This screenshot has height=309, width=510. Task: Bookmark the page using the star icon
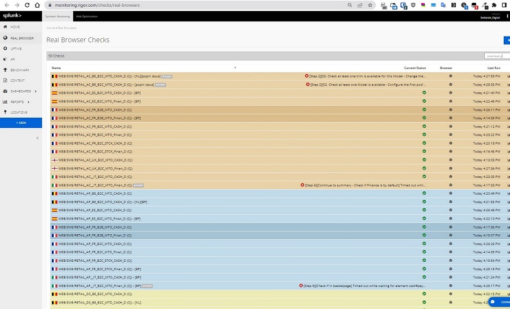pos(370,5)
